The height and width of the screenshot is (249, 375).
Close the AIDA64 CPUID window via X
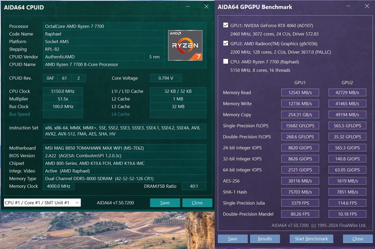206,7
